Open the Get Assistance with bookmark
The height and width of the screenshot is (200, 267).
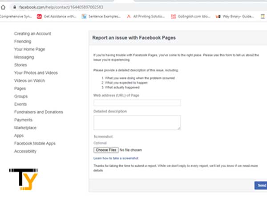tap(57, 16)
